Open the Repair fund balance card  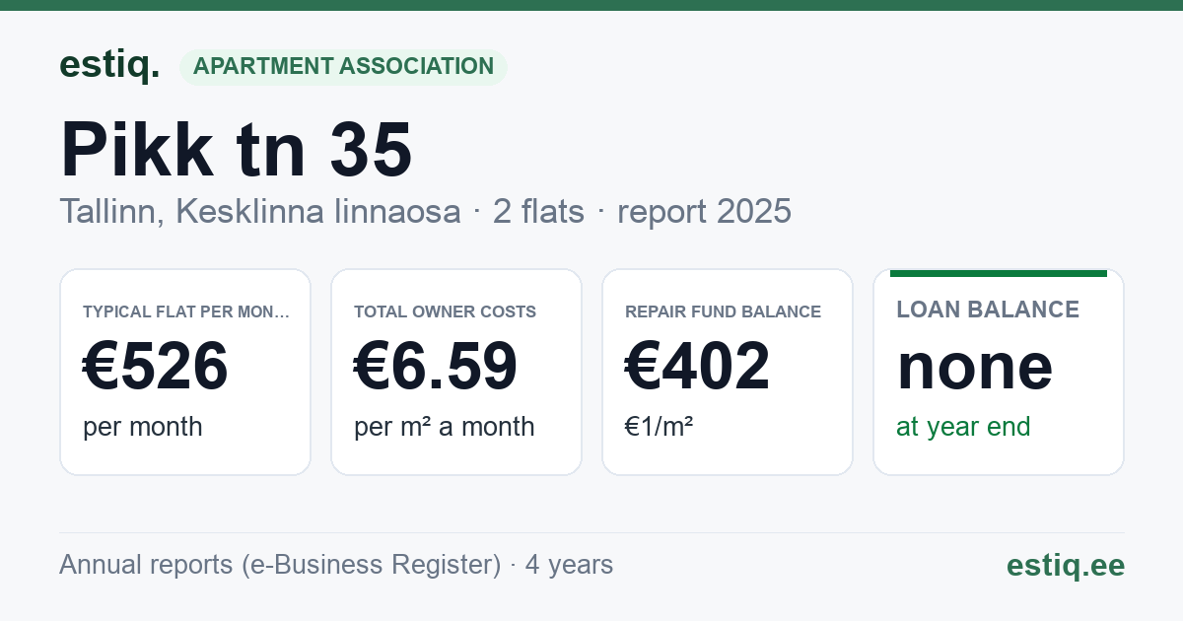(728, 372)
